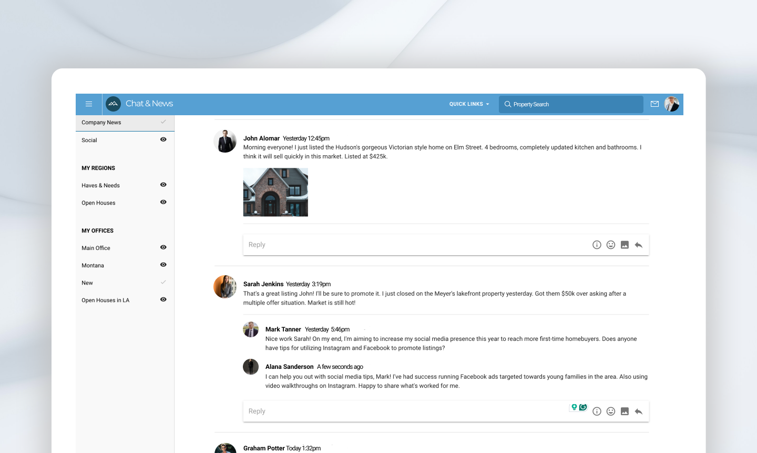
Task: View Alana Sanderson's avatar
Action: (x=251, y=367)
